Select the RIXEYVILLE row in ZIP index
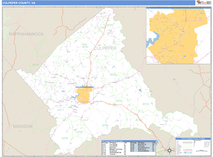 coord(143,150)
